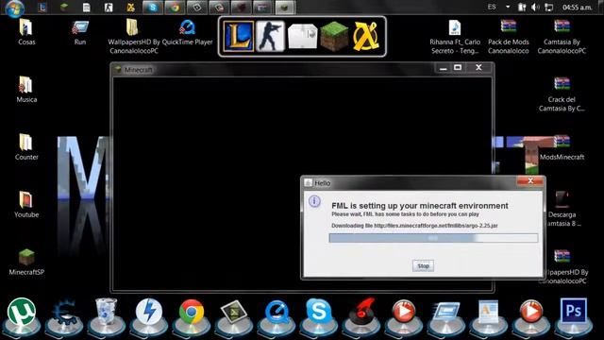Open the Counter folder on the desktop
This screenshot has width=604, height=340.
pyautogui.click(x=26, y=147)
